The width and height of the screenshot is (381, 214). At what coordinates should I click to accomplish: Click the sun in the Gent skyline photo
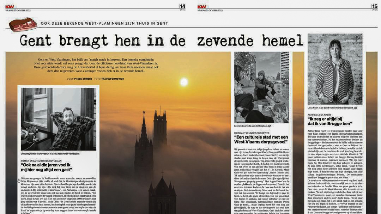(184, 82)
